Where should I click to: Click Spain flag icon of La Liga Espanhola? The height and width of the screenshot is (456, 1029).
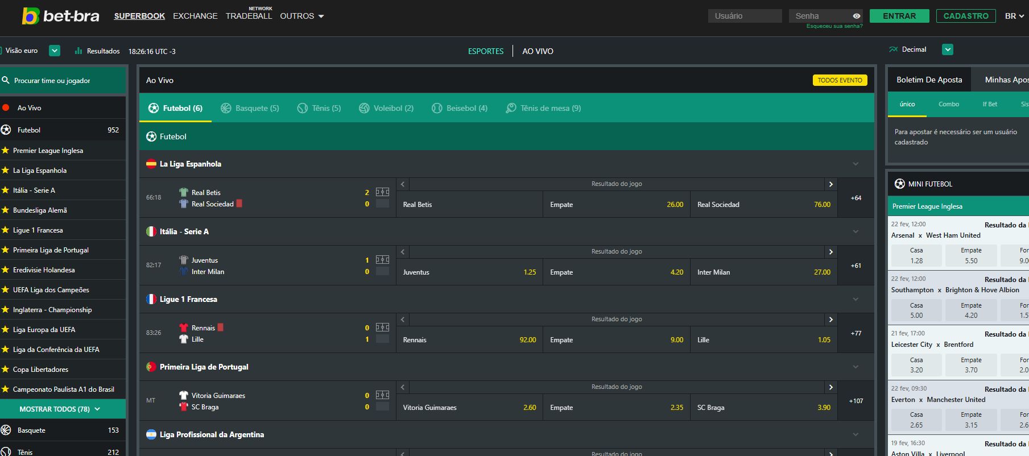pyautogui.click(x=151, y=164)
